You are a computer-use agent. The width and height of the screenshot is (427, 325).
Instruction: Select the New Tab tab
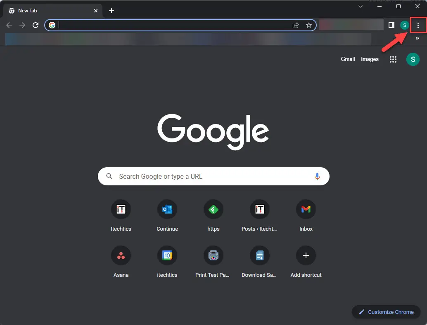[x=50, y=11]
